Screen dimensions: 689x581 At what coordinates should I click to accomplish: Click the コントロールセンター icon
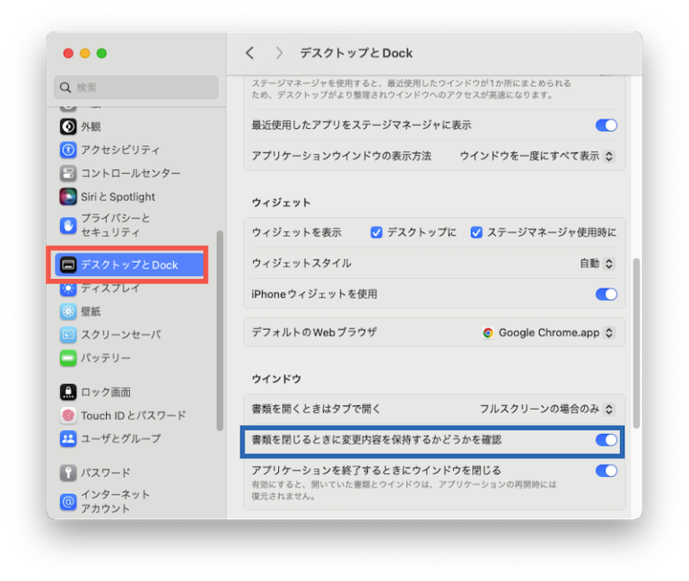(x=68, y=173)
